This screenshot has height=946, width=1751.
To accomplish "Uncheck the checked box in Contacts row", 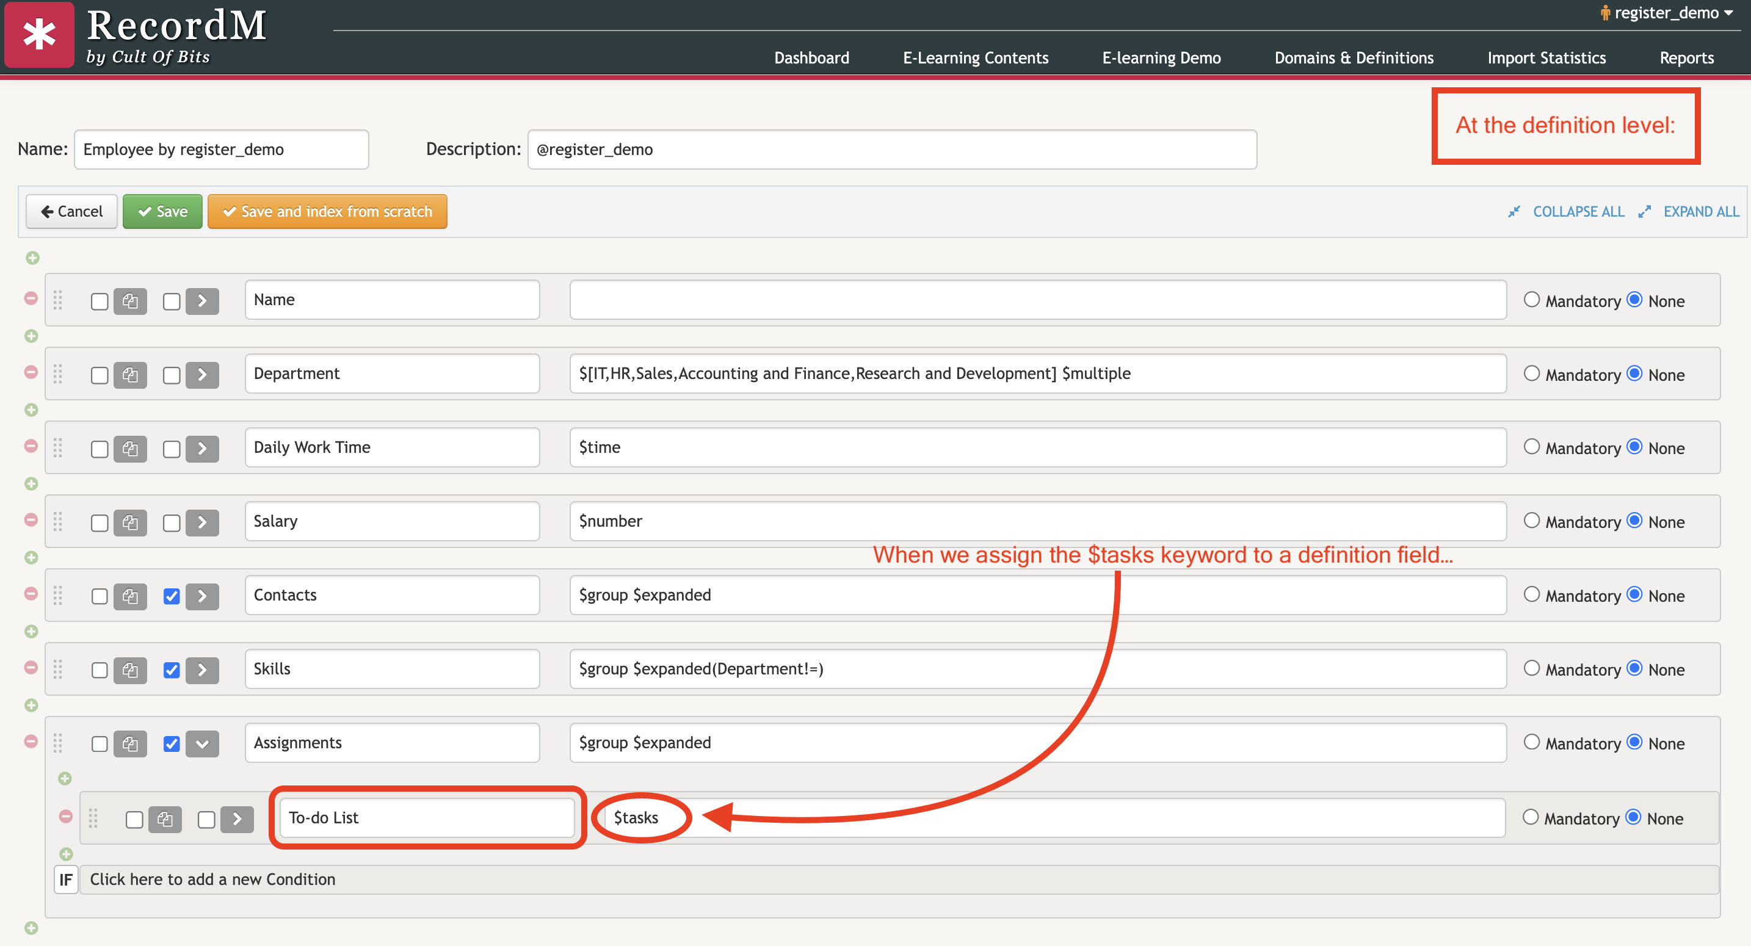I will point(172,596).
